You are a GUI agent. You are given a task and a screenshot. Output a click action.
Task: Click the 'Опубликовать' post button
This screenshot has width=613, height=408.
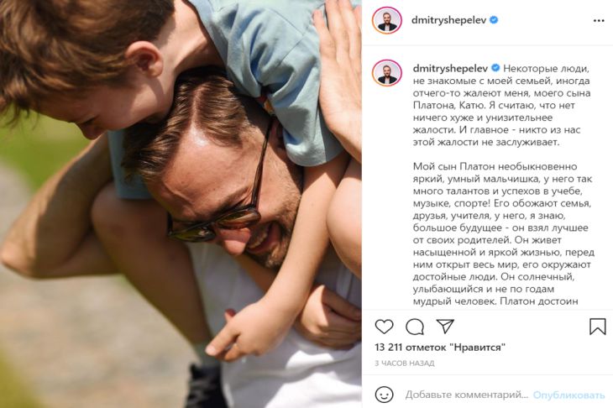568,395
